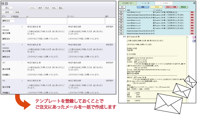Image resolution: width=197 pixels, height=115 pixels.
Task: Click the 利用回数 column header
Action: tap(15, 16)
